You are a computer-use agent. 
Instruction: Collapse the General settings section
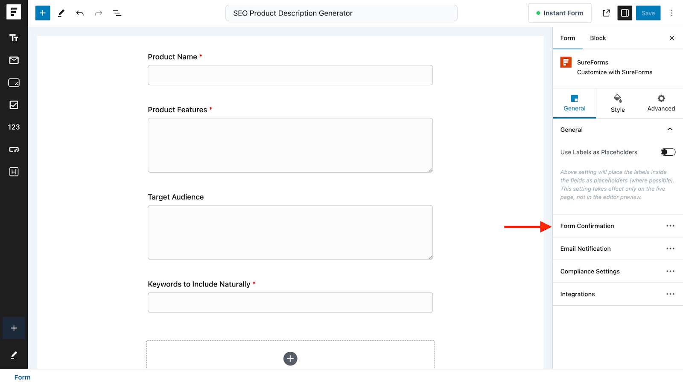670,129
